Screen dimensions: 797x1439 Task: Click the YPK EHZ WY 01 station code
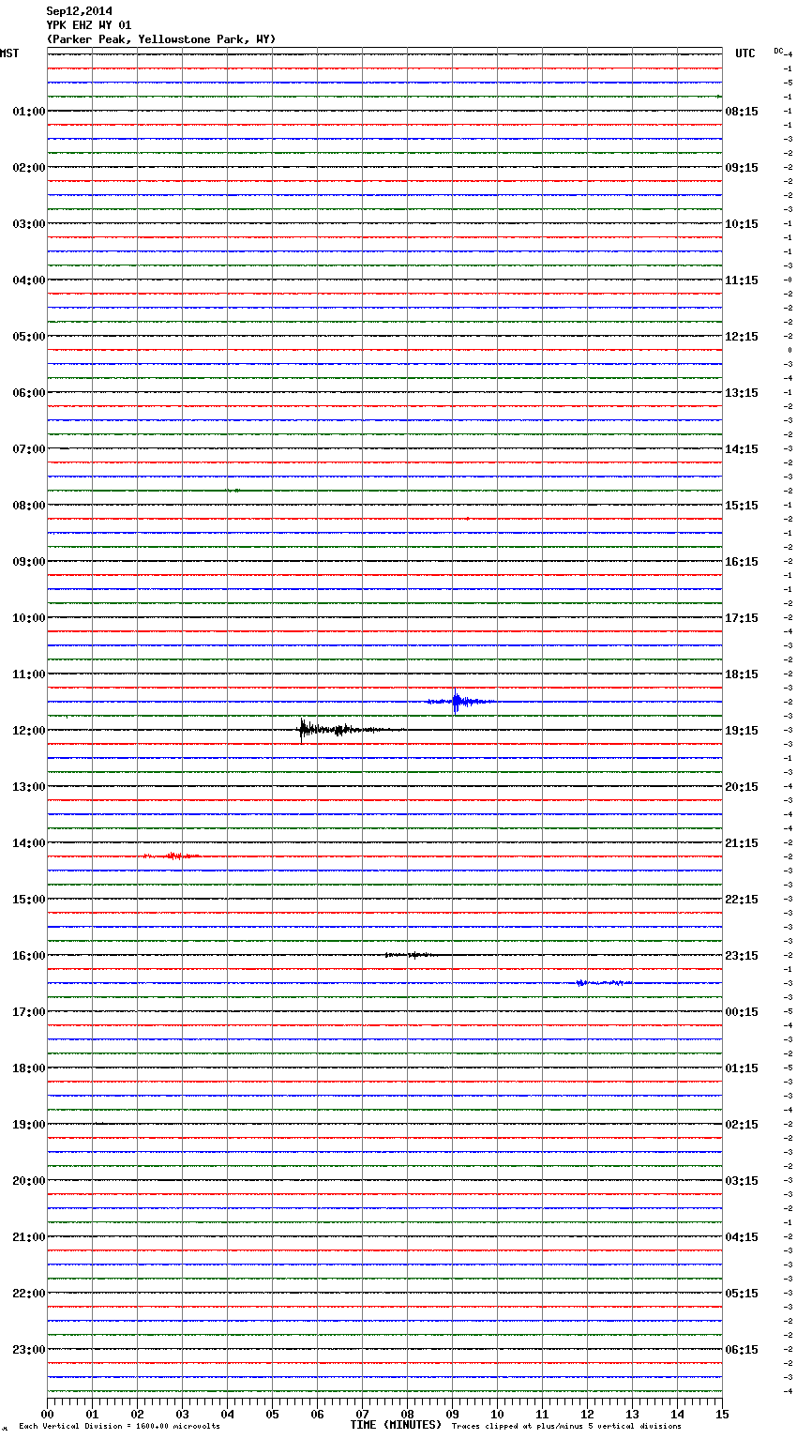pyautogui.click(x=89, y=25)
